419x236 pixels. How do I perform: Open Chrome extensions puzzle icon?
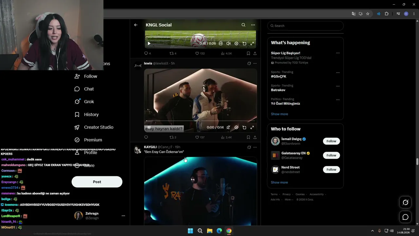click(387, 14)
